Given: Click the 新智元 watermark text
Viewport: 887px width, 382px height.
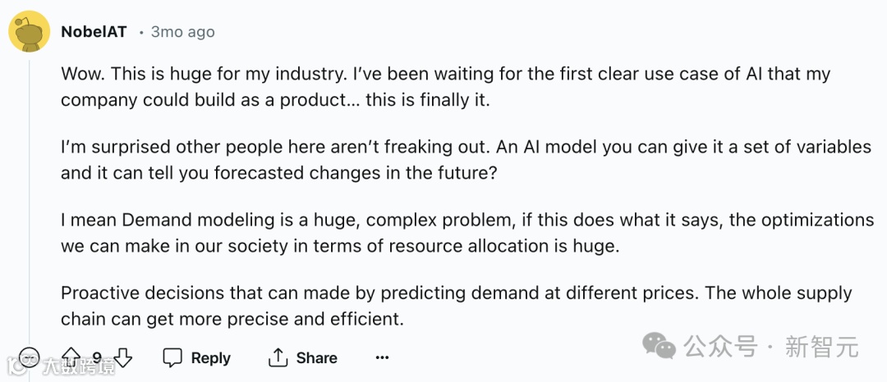Looking at the screenshot, I should (821, 347).
